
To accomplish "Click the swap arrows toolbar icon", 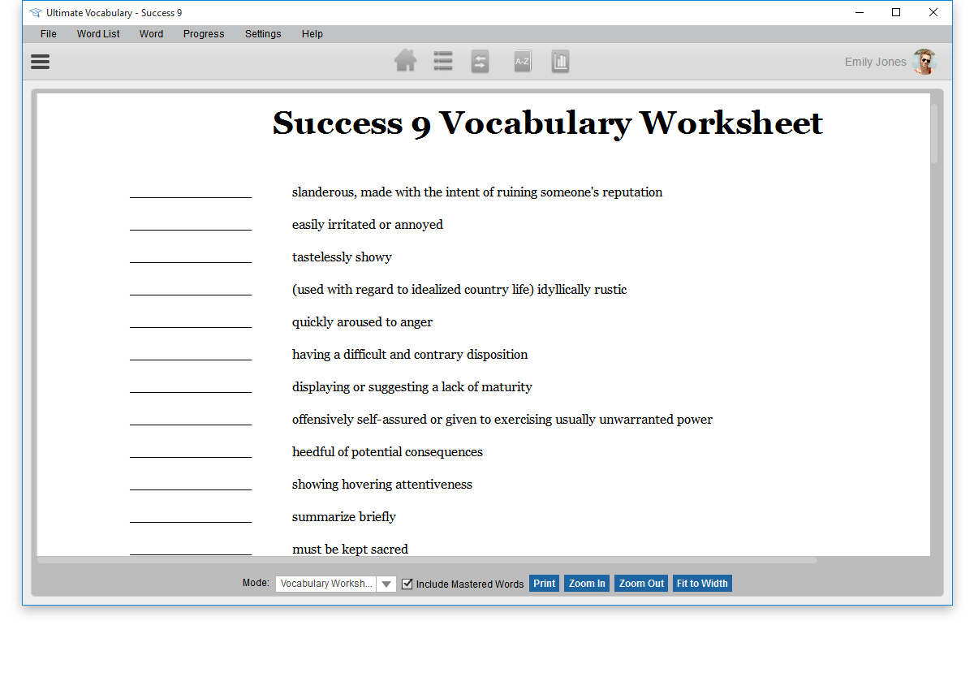I will 481,62.
